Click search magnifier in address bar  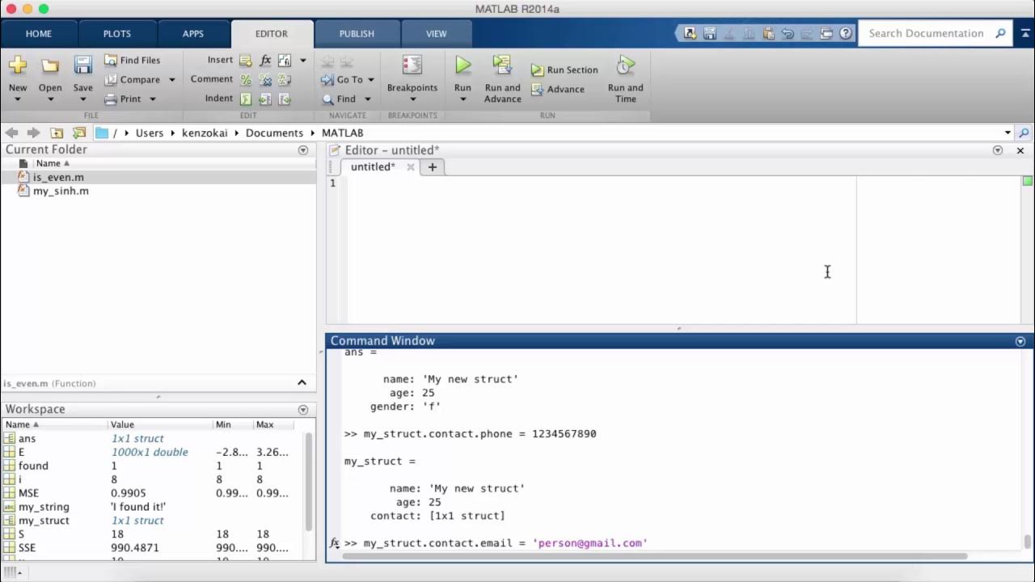point(1024,133)
